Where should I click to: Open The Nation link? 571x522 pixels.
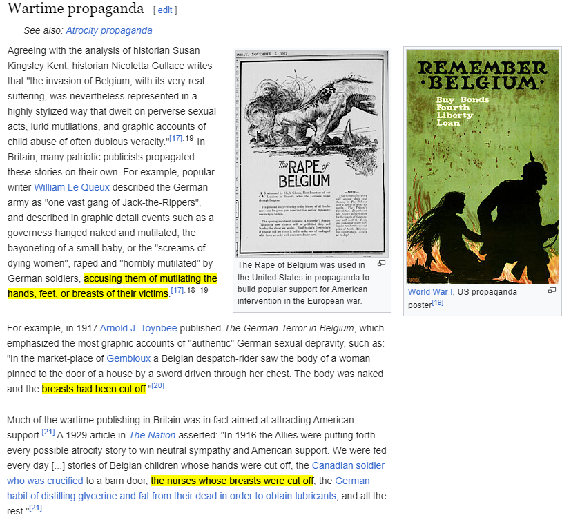tap(152, 435)
